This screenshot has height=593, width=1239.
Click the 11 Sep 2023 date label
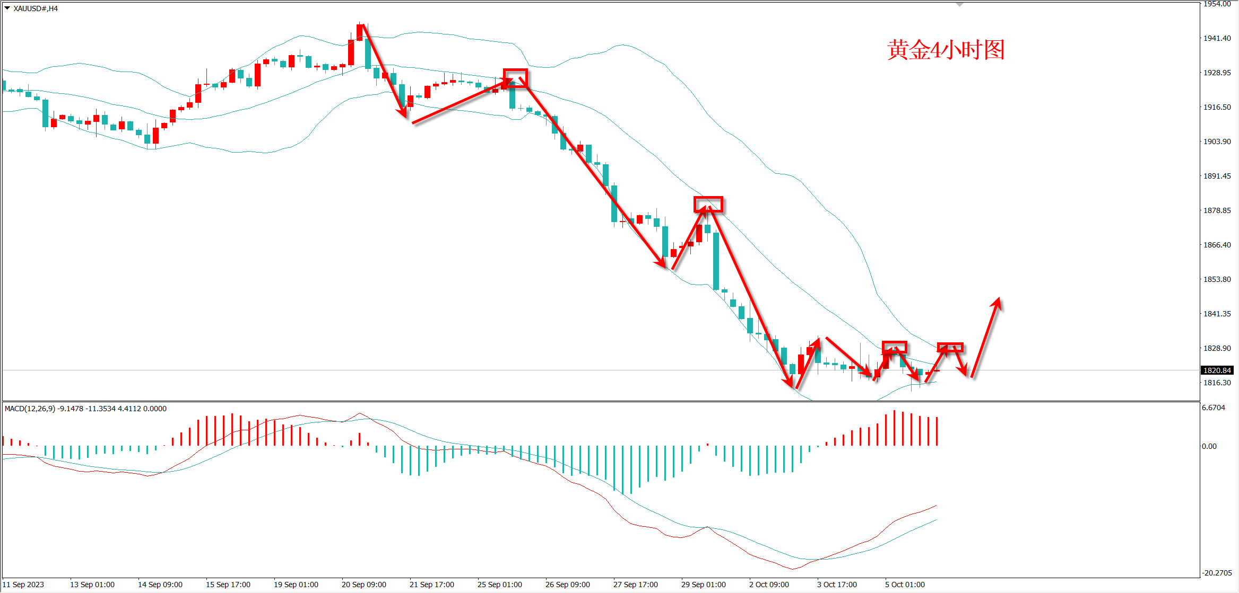(x=23, y=585)
